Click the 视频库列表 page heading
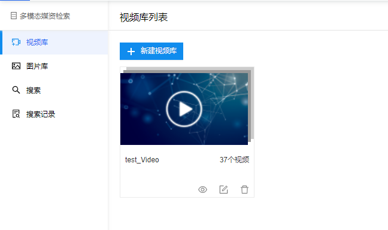The width and height of the screenshot is (388, 230). point(144,17)
